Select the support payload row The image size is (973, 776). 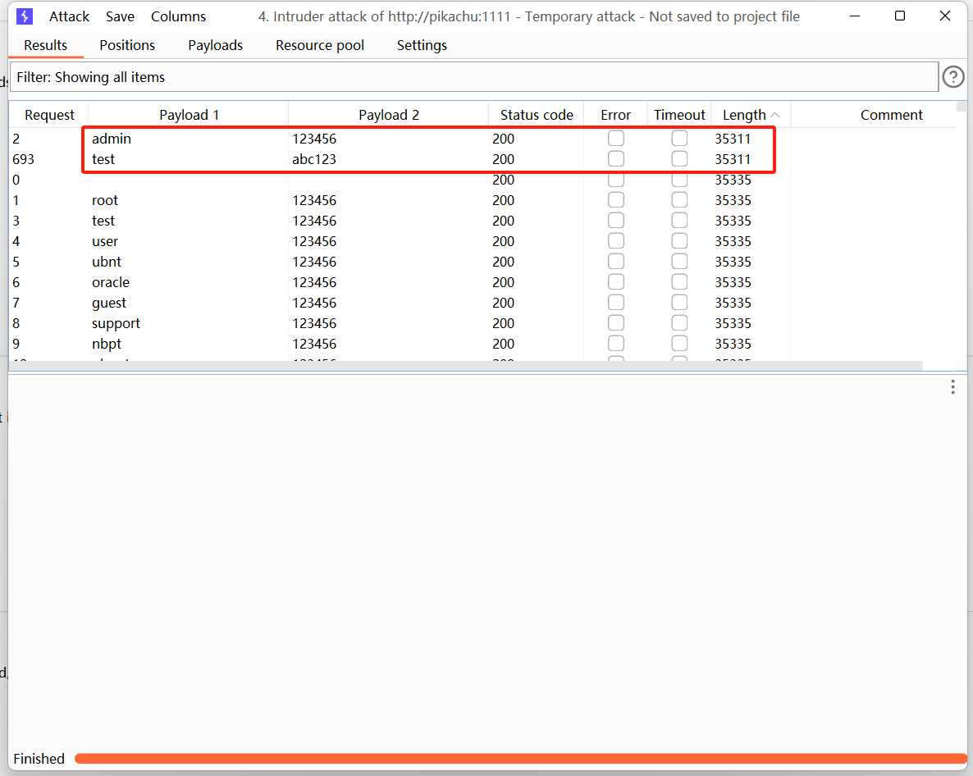[x=483, y=323]
